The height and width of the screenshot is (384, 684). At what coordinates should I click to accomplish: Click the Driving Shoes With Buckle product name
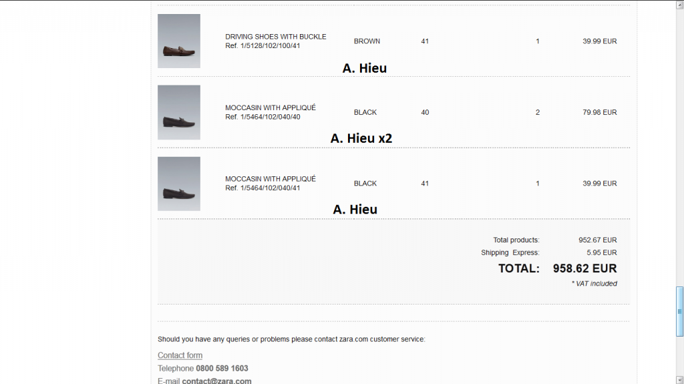point(275,37)
